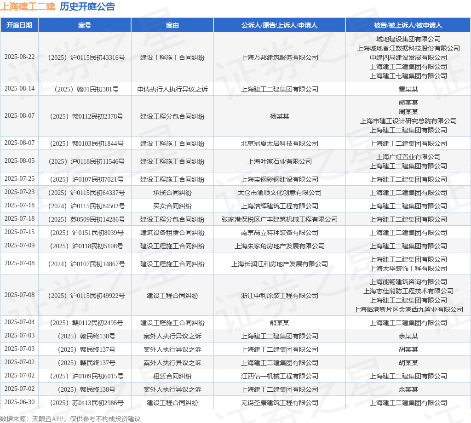
Task: Select case number (2025)沪0109民初6015号
Action: (86, 376)
